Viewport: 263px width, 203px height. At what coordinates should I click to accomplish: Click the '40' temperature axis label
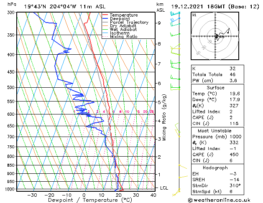tap(153, 195)
